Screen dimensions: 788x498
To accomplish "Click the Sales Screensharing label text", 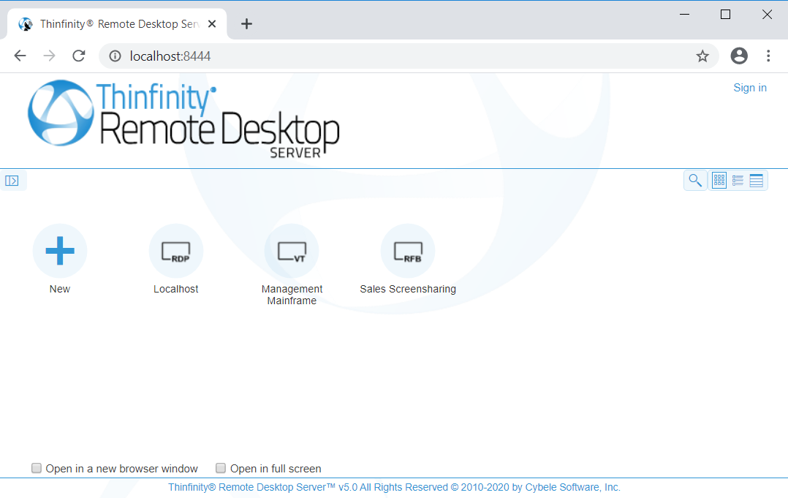I will click(x=408, y=289).
